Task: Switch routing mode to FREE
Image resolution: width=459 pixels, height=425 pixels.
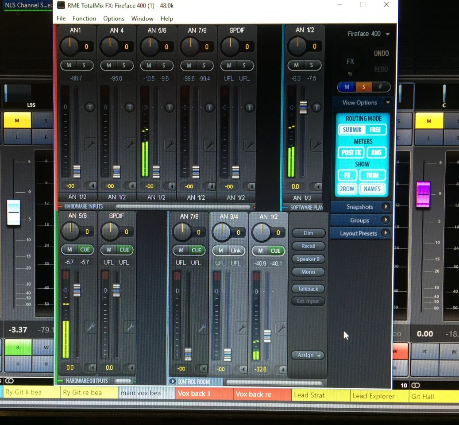Action: pos(375,130)
